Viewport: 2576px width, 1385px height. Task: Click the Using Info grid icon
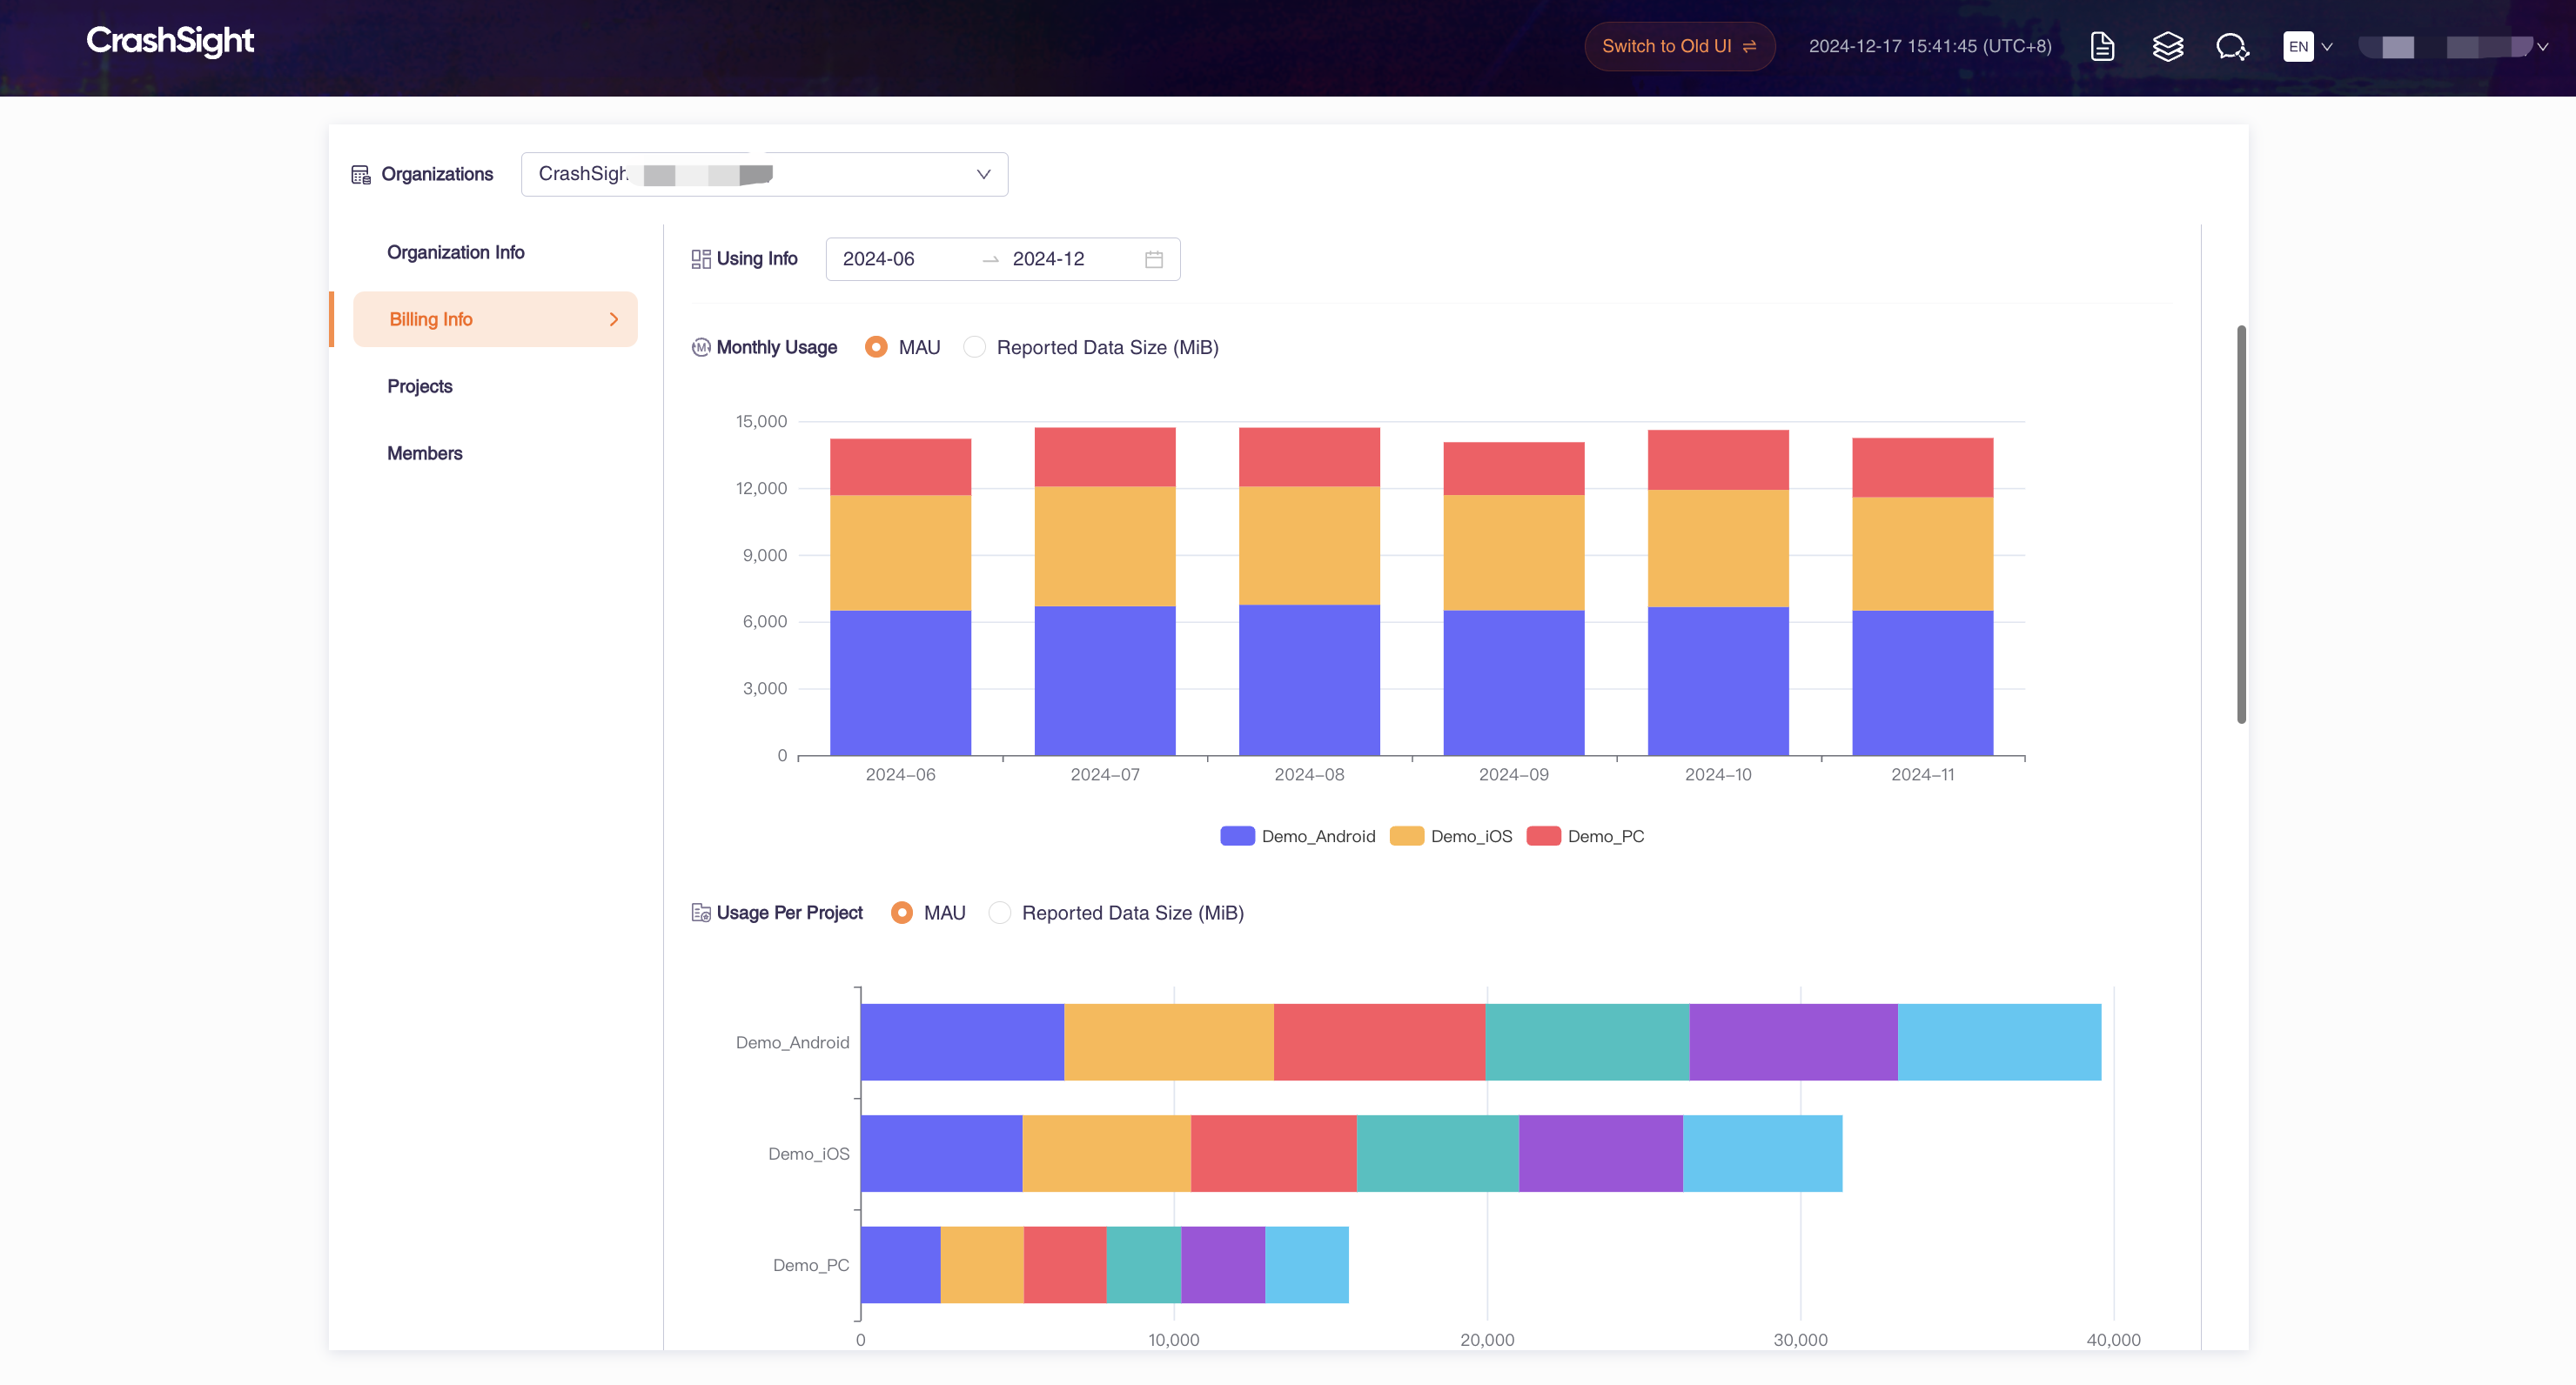(x=701, y=259)
